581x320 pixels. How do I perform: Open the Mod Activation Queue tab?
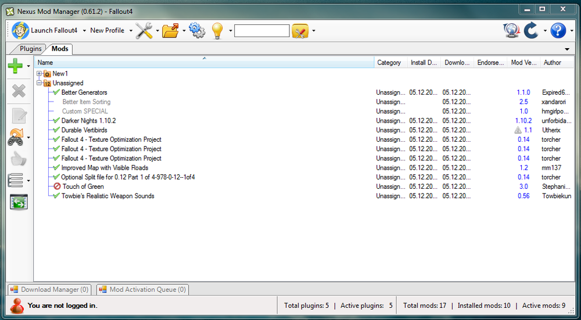click(142, 289)
